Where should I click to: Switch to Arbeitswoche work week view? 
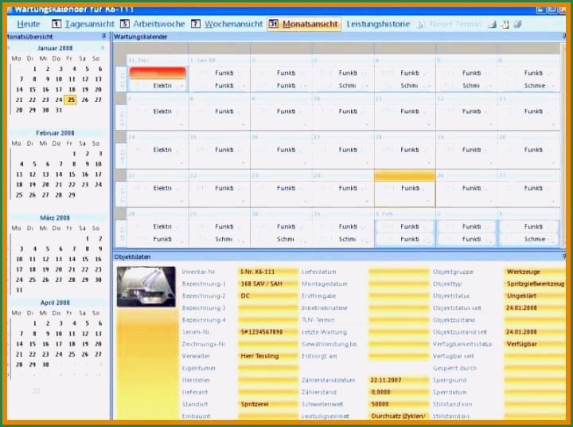click(153, 24)
